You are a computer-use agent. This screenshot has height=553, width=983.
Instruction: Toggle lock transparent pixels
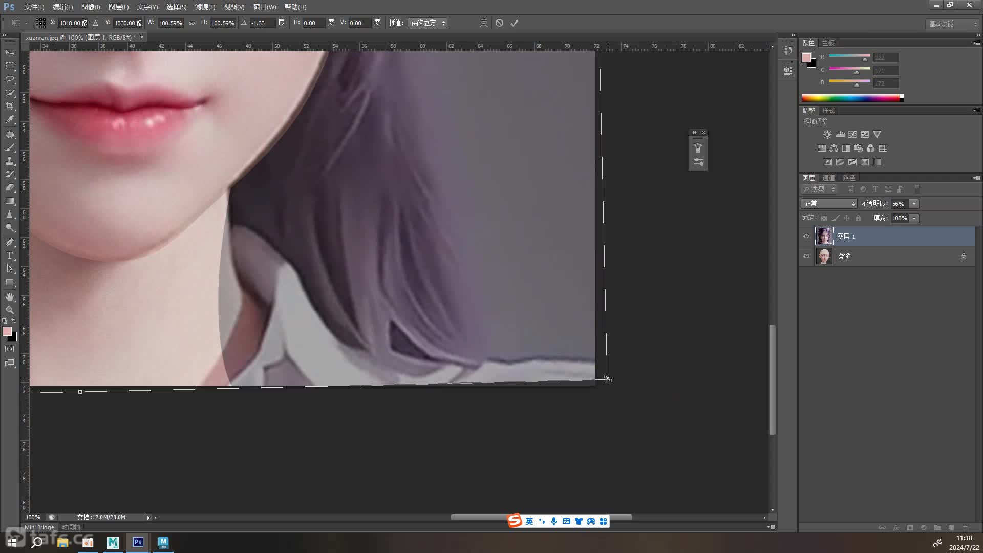click(x=824, y=218)
